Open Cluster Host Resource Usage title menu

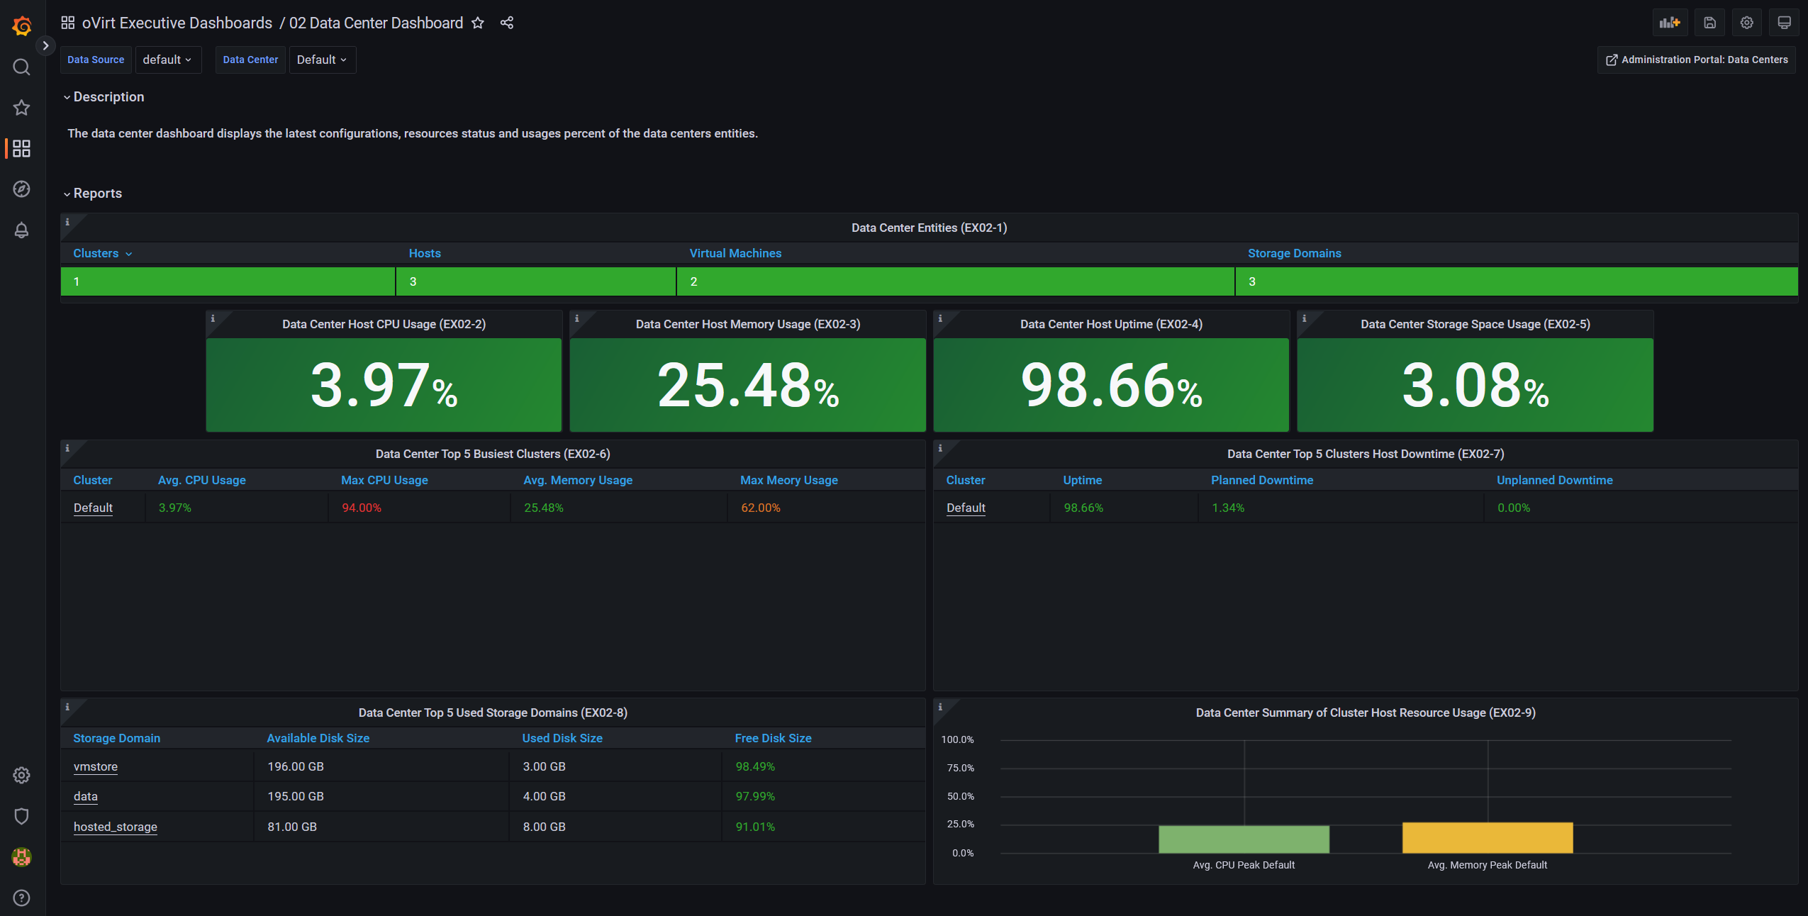click(x=1366, y=713)
